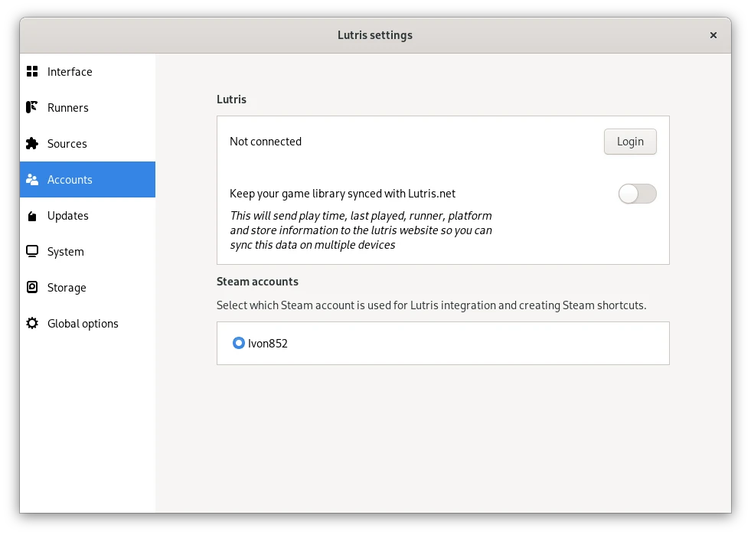Open the Interface settings tab label

[70, 72]
